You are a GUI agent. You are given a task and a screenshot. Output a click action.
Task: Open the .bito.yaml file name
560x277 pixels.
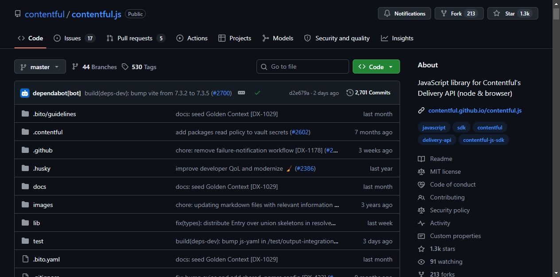click(47, 259)
